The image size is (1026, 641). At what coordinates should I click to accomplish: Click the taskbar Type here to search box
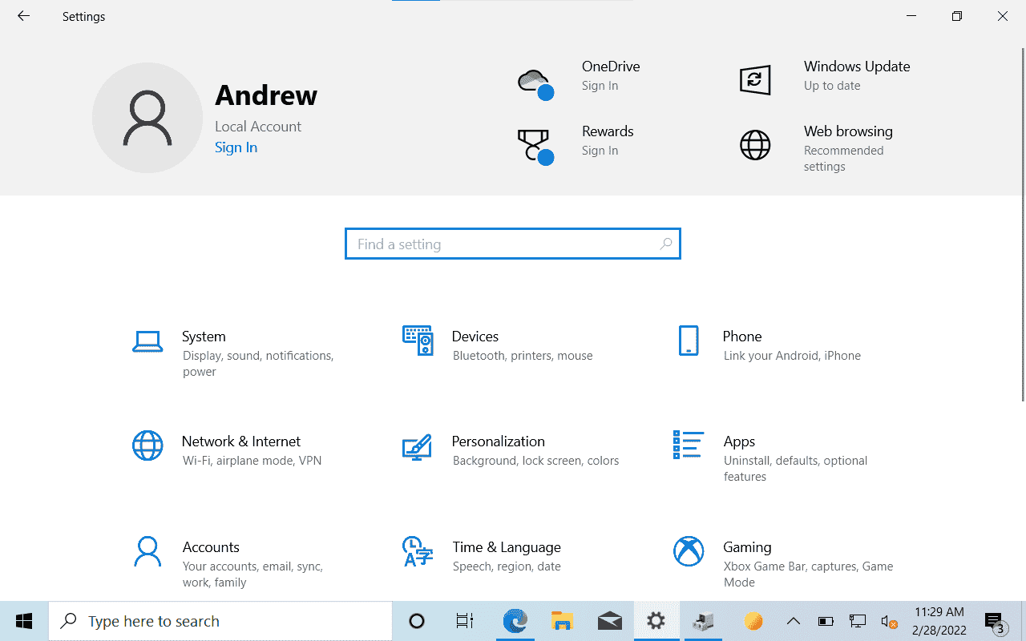pyautogui.click(x=220, y=621)
